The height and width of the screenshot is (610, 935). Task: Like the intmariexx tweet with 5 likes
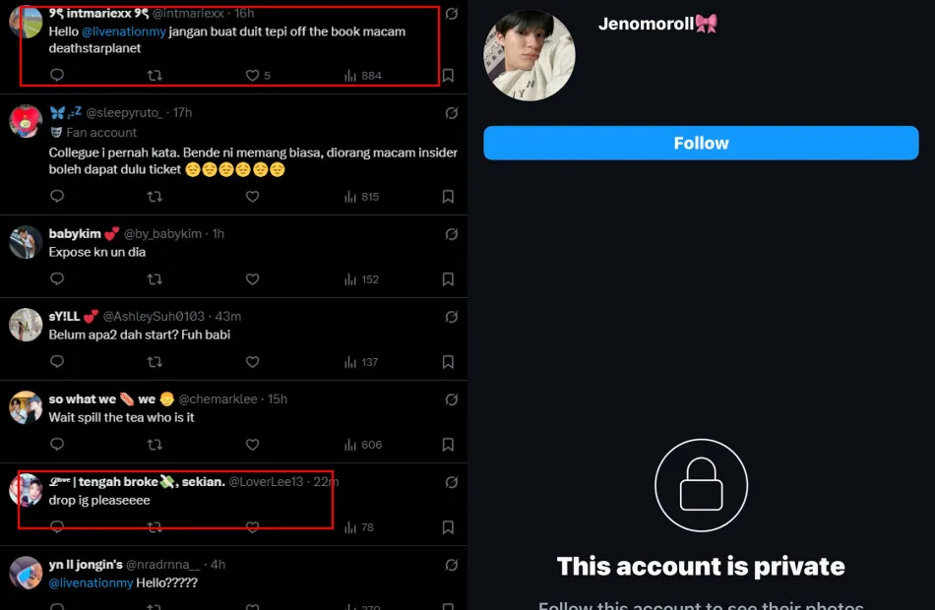(x=252, y=76)
